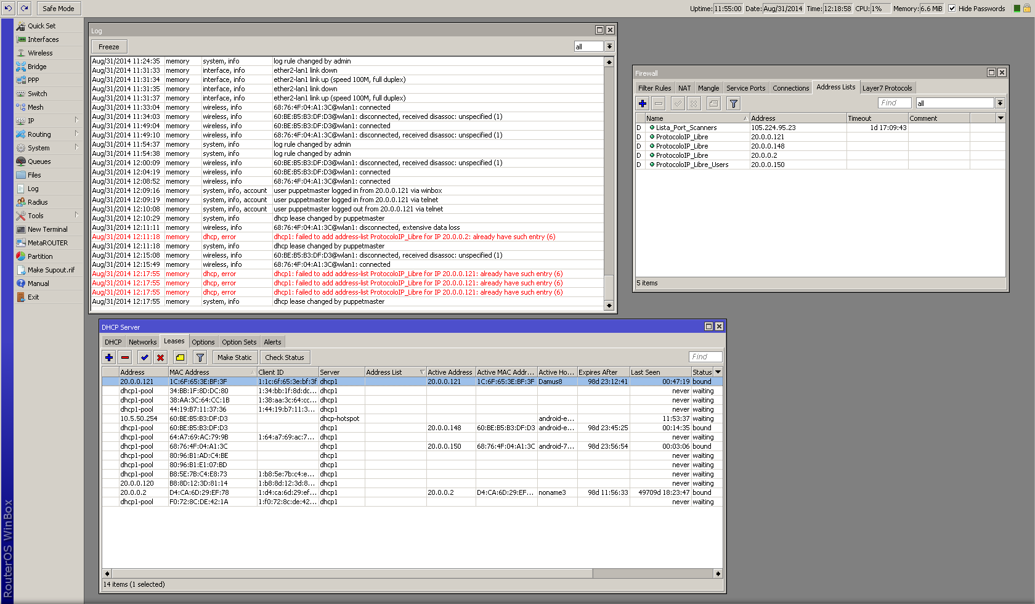Select DHCP lease row 20.0.0.120
This screenshot has height=604, width=1035.
point(412,483)
